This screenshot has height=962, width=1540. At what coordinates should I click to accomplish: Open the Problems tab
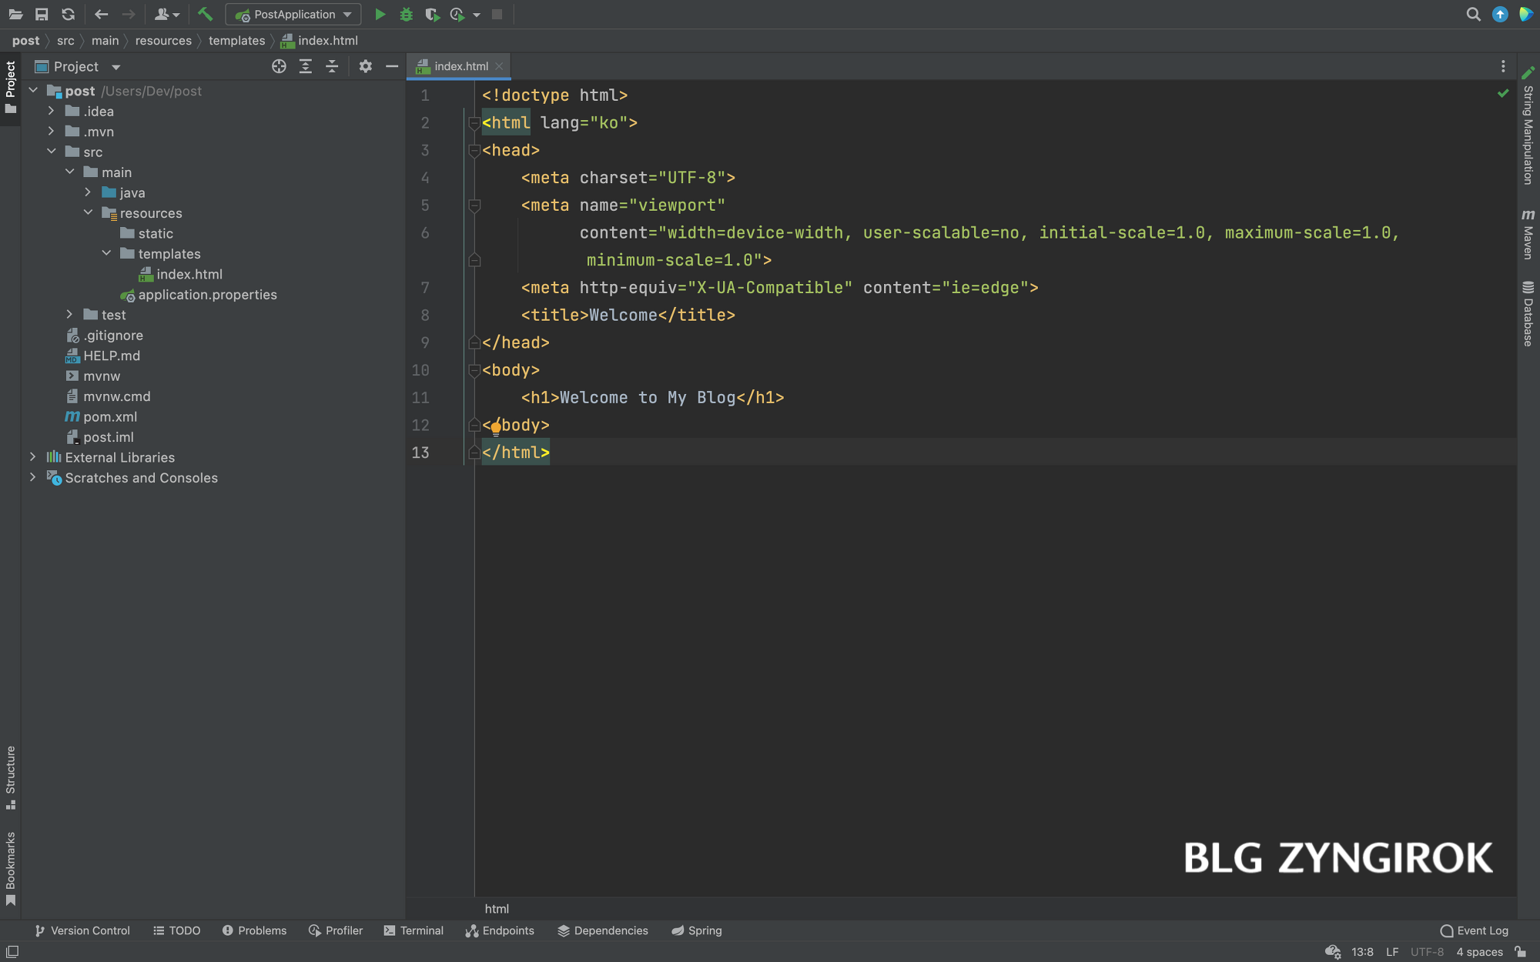pos(254,930)
